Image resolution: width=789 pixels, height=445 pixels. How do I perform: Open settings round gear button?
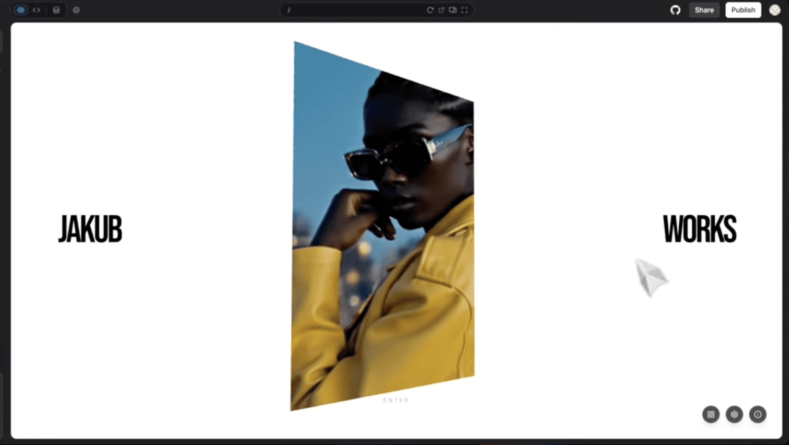(735, 414)
